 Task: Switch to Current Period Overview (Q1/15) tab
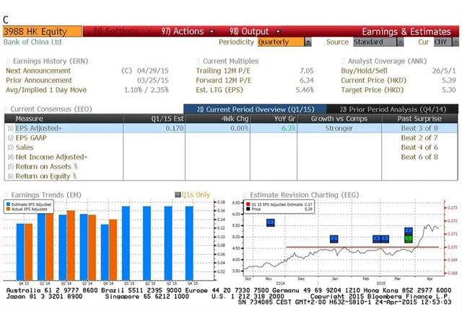coord(239,109)
